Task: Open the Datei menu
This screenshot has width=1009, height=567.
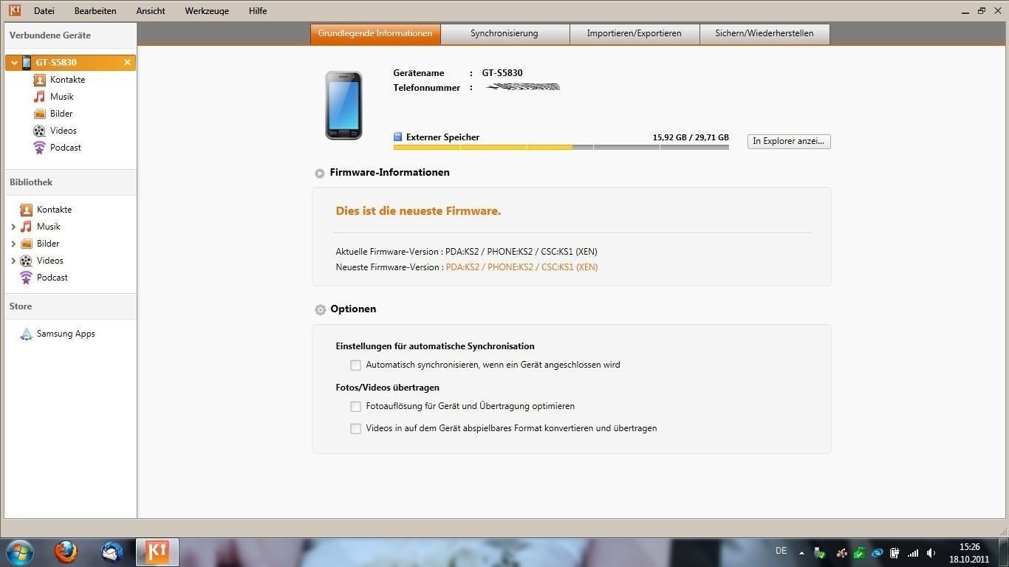Action: (44, 11)
